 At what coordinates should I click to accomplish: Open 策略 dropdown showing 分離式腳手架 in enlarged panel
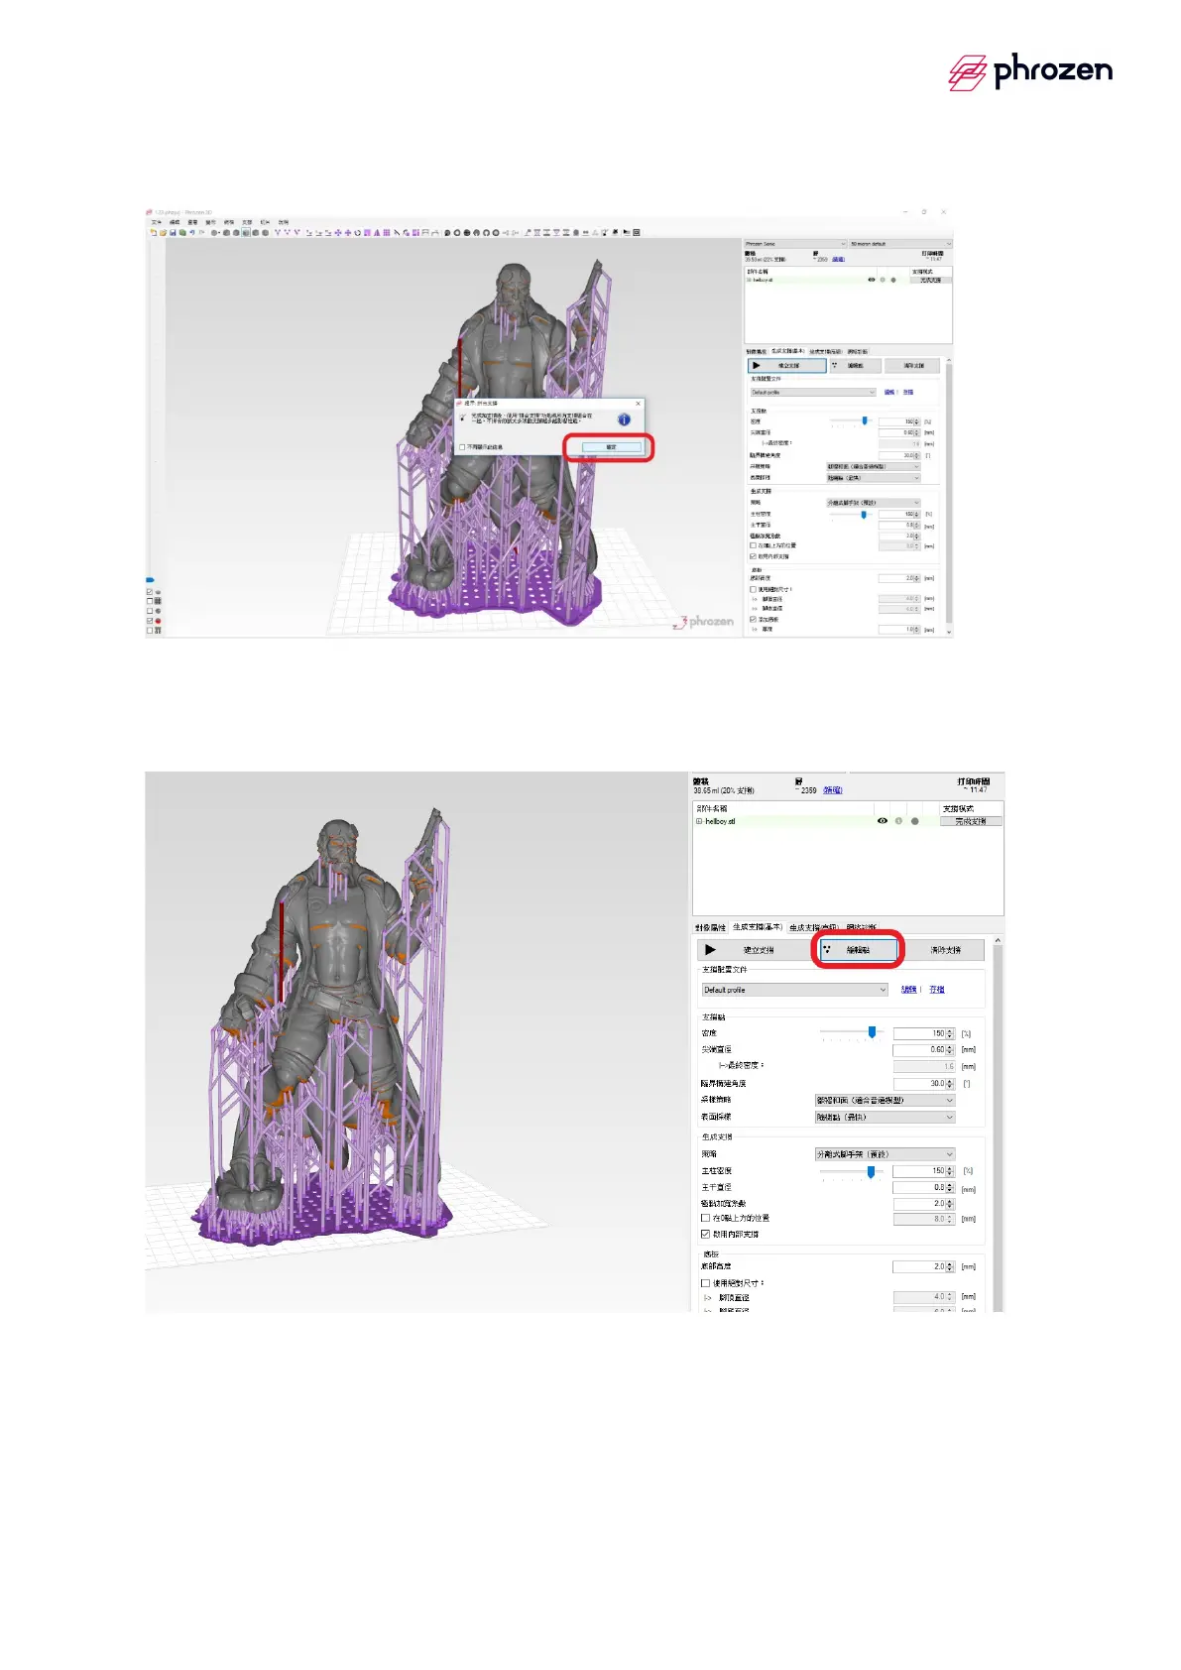point(885,1154)
